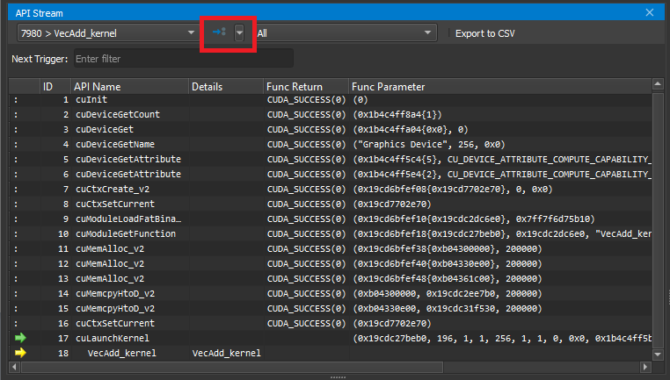Click Export to CSV

pyautogui.click(x=484, y=33)
